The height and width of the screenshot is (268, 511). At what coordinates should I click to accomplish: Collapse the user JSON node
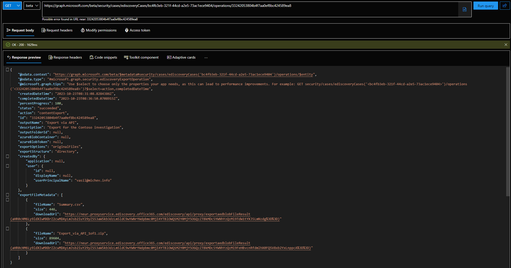7,166
